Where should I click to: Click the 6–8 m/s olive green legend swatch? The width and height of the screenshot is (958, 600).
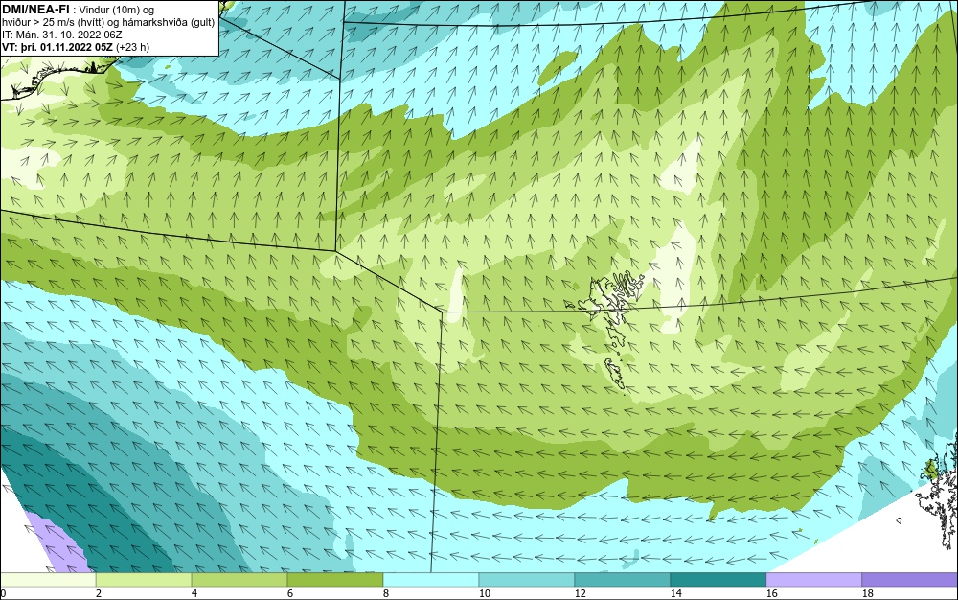point(334,580)
